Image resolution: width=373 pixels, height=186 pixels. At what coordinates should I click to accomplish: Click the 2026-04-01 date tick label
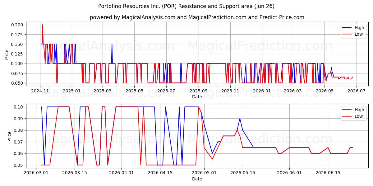pos(122,173)
